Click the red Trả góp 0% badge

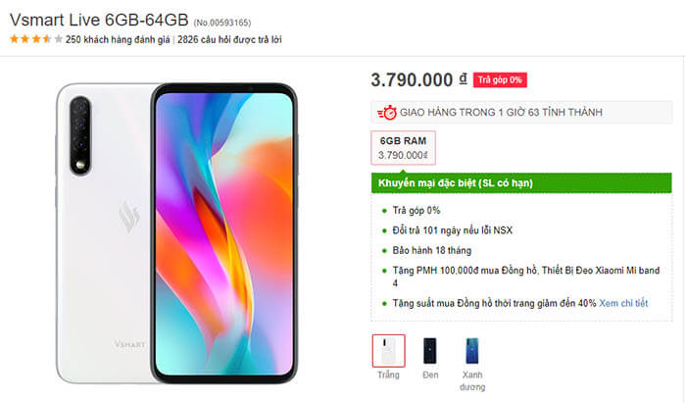pyautogui.click(x=500, y=80)
